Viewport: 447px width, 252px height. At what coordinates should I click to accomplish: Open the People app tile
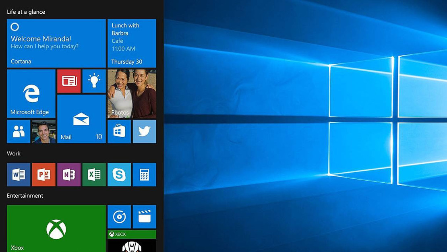(18, 131)
